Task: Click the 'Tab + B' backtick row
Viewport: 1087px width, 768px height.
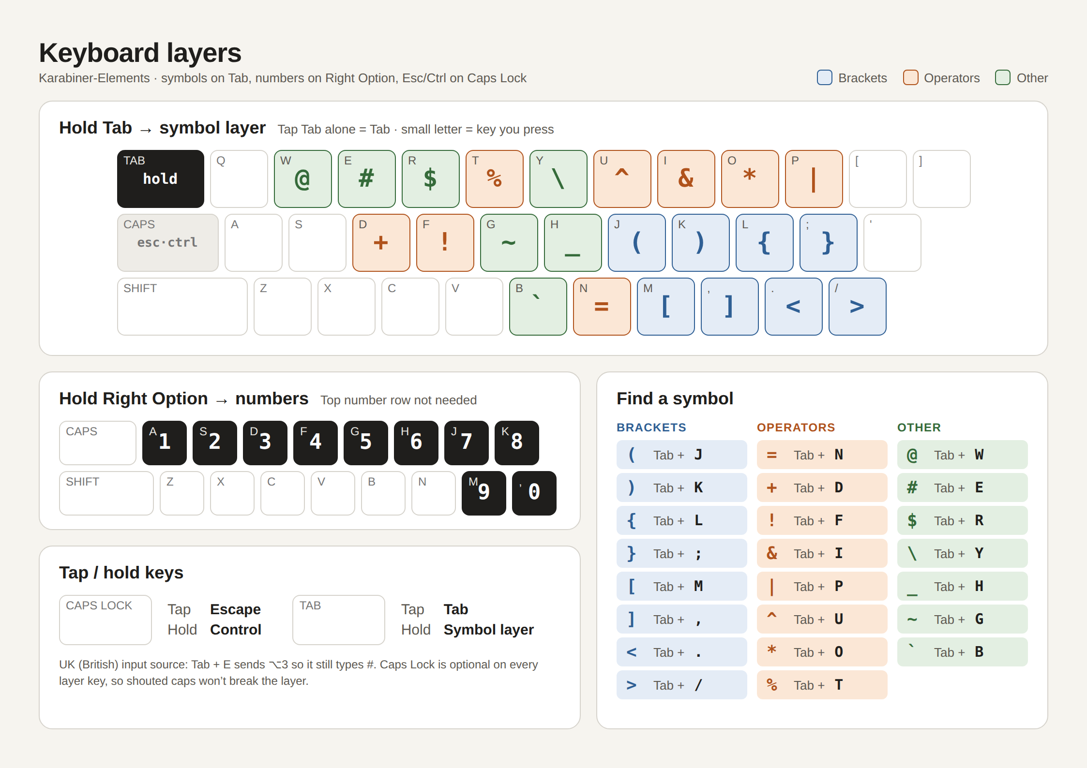Action: point(962,652)
